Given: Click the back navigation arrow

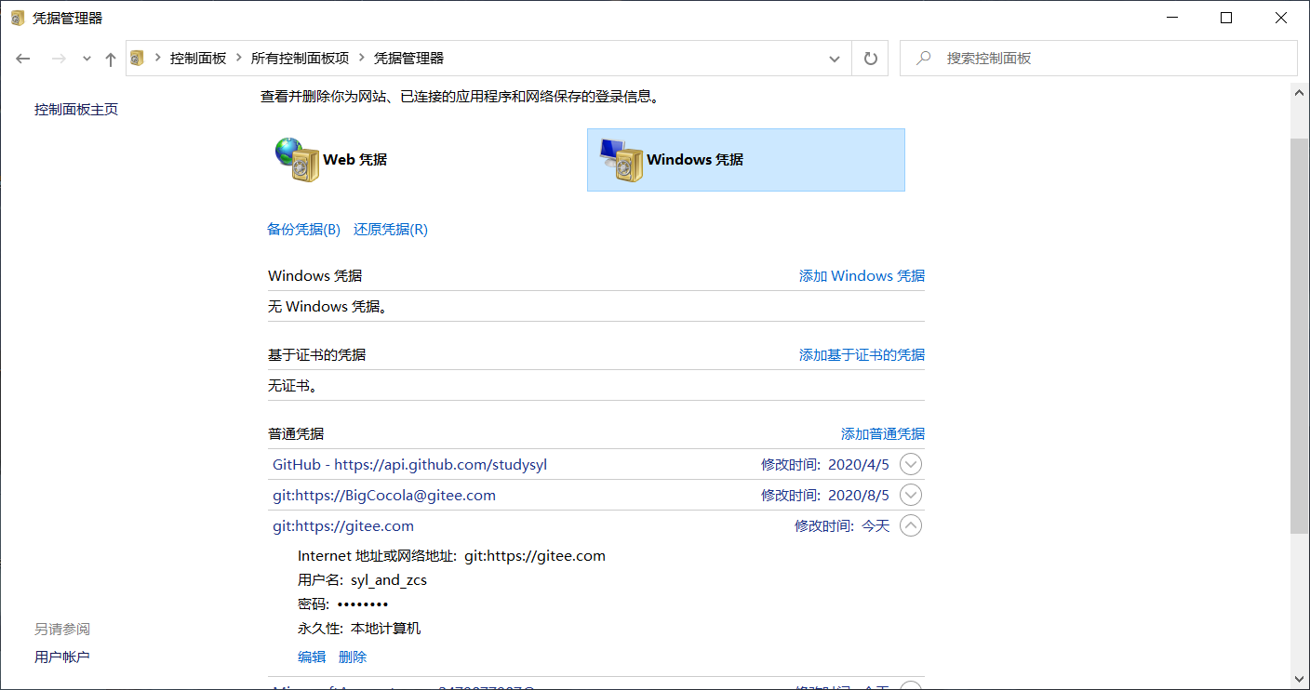Looking at the screenshot, I should [24, 59].
